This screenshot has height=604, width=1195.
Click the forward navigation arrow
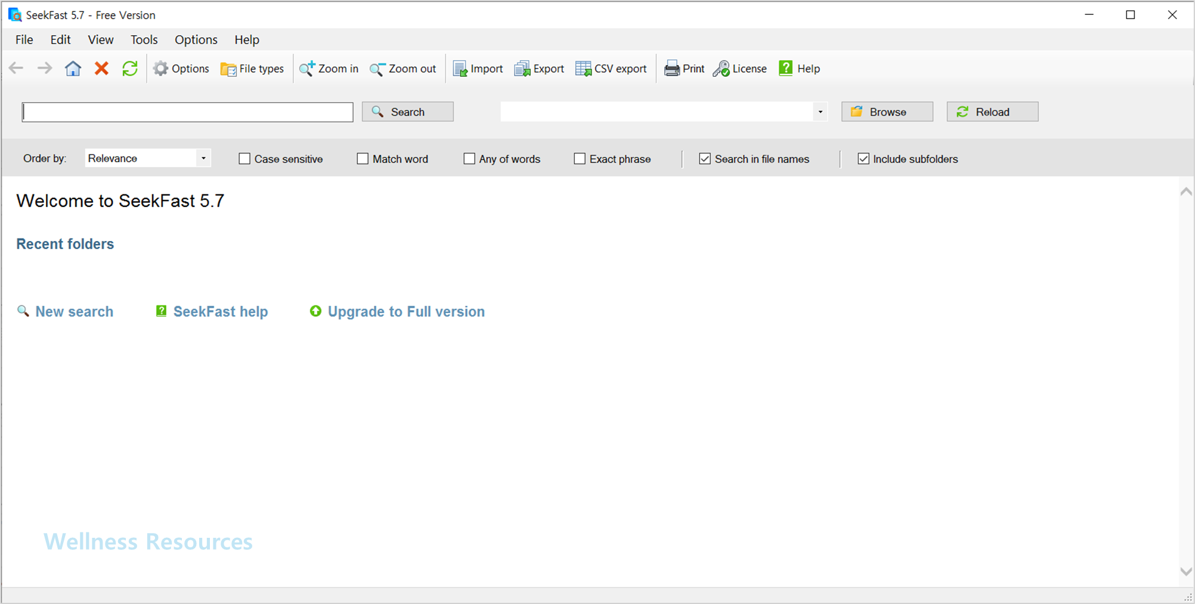click(45, 69)
